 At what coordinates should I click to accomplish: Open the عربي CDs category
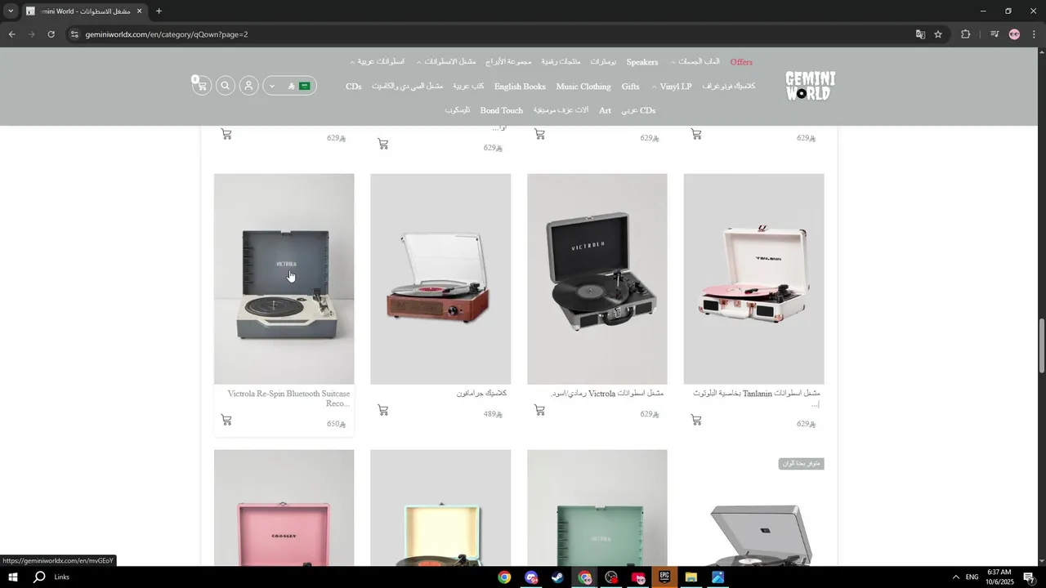[638, 110]
